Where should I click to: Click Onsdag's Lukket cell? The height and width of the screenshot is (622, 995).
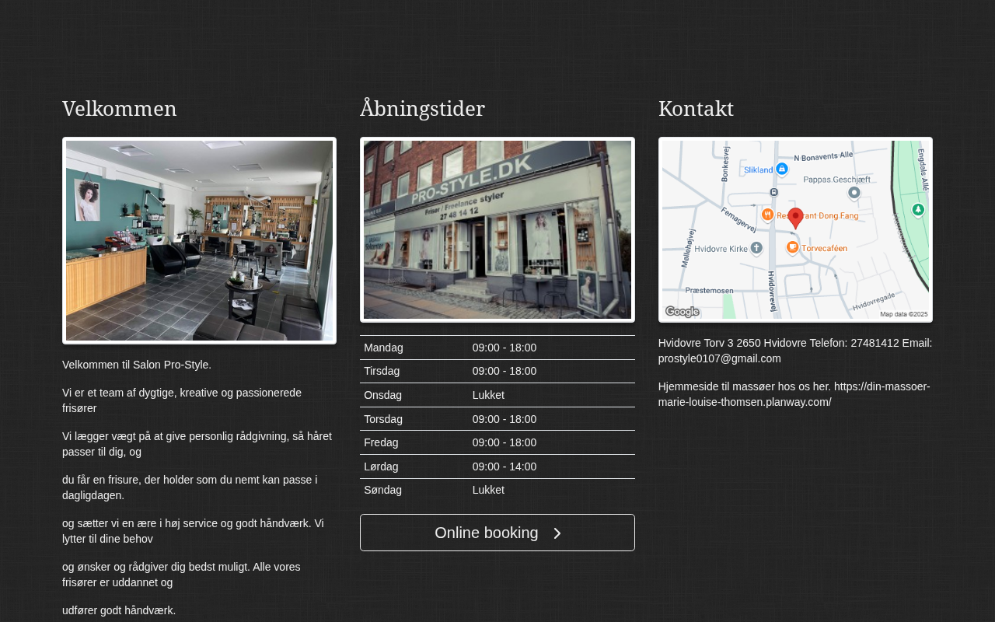click(488, 395)
